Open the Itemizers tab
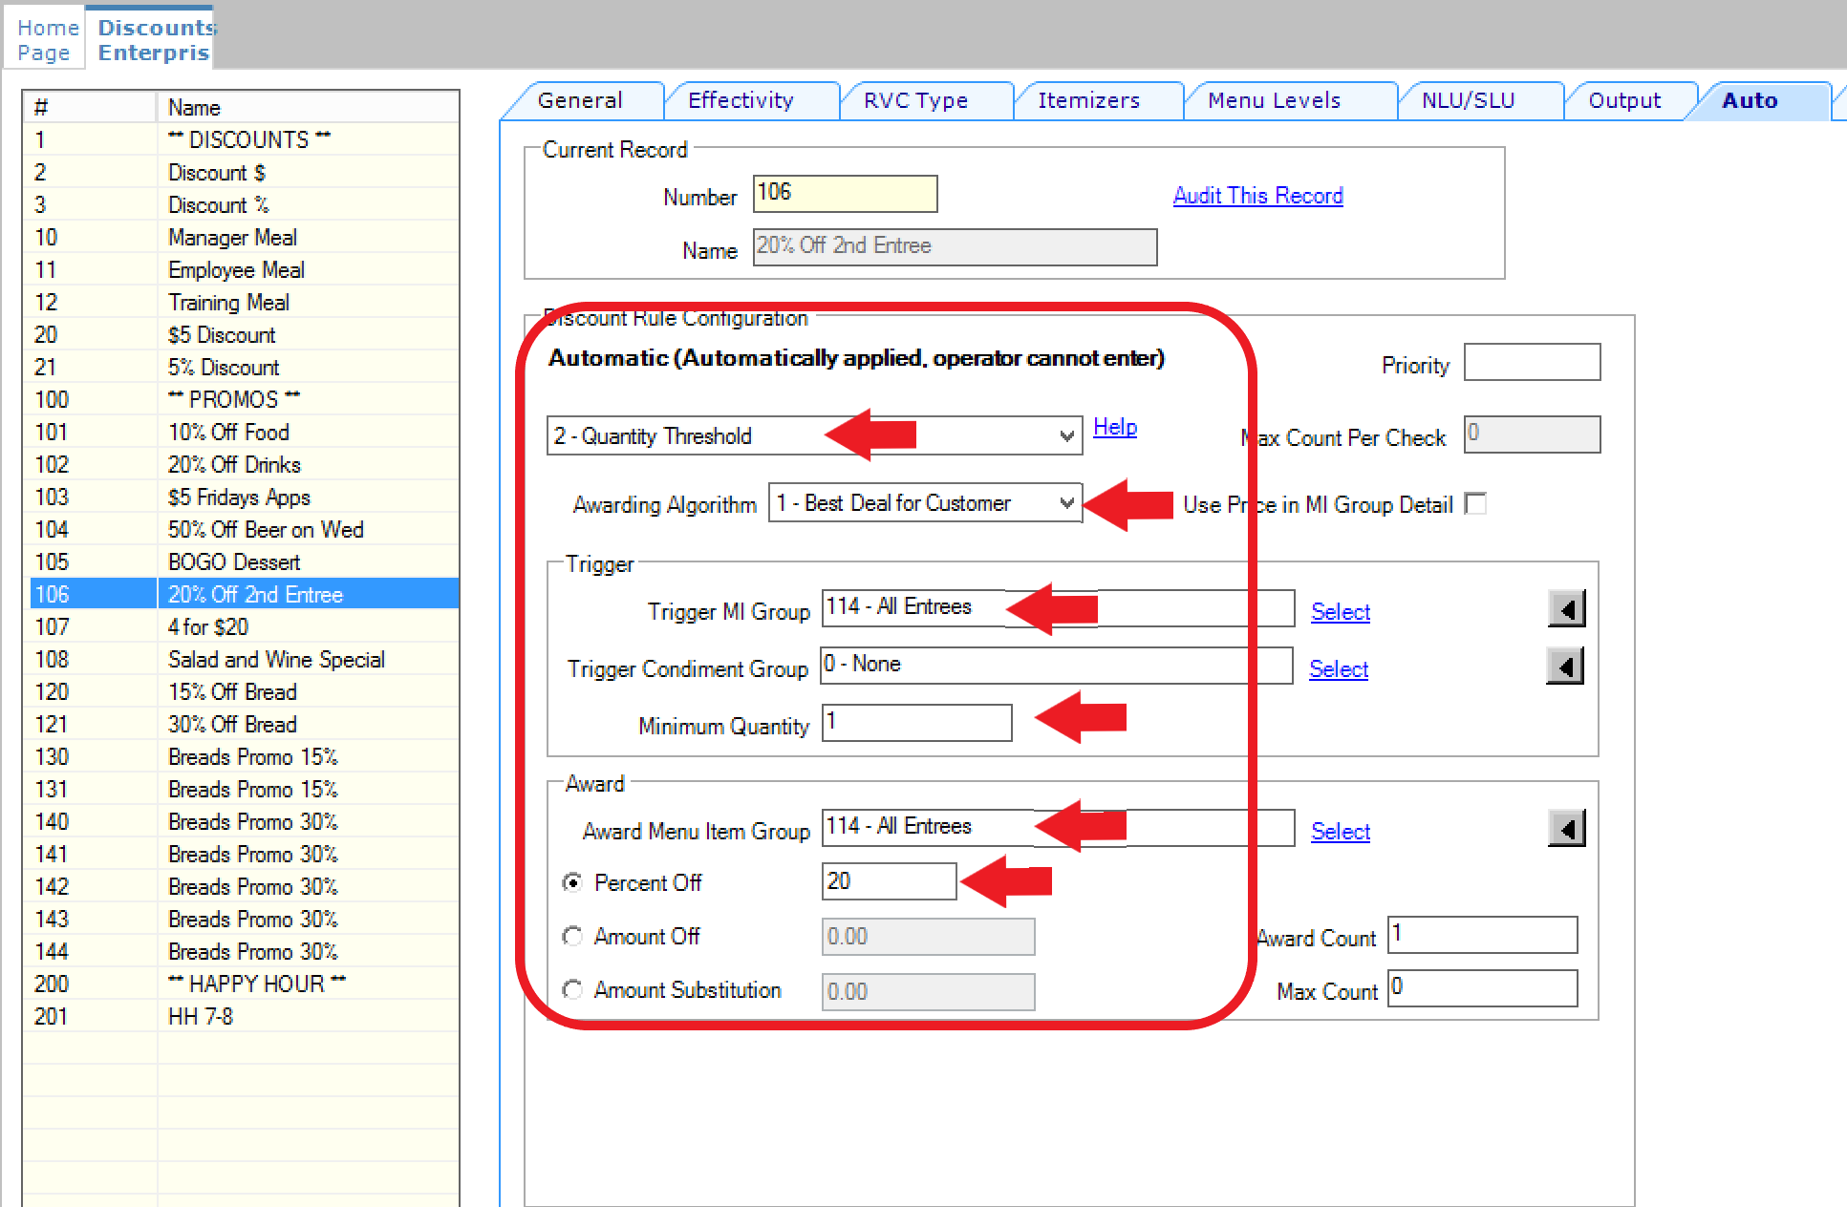Screen dimensions: 1847x1207 pyautogui.click(x=1089, y=100)
